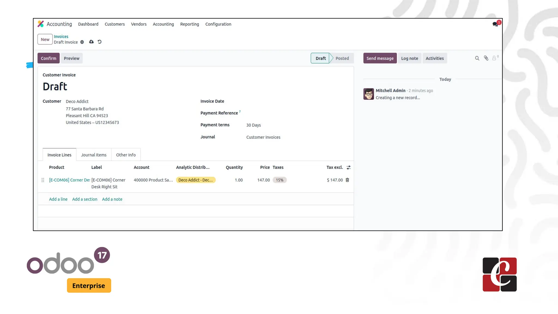
Task: Click the Accounting app logo icon
Action: [41, 24]
